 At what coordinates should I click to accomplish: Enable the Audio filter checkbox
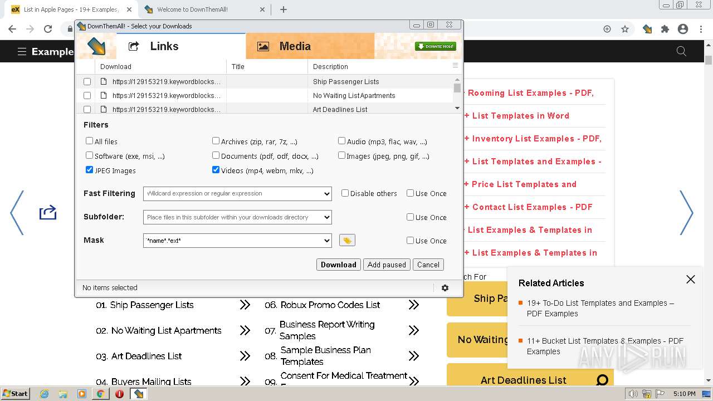click(341, 141)
